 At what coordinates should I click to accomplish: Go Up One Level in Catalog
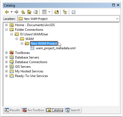23,12
